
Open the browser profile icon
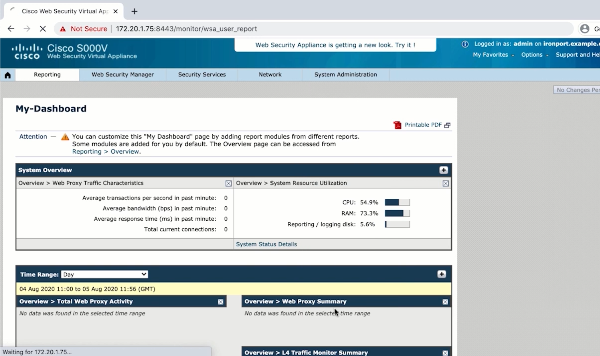pyautogui.click(x=585, y=29)
